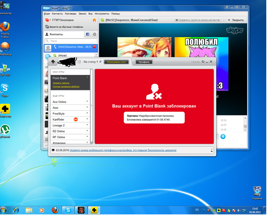Image resolution: width=269 pixels, height=215 pixels.
Task: Click the orange new badge on KartRider
Action: point(76,119)
